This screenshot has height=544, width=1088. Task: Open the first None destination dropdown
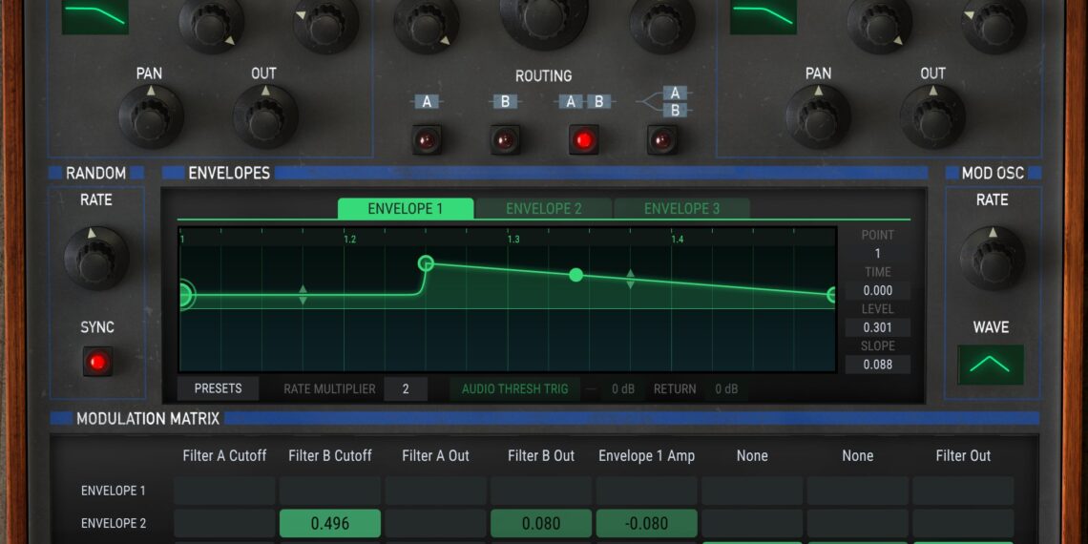[752, 456]
